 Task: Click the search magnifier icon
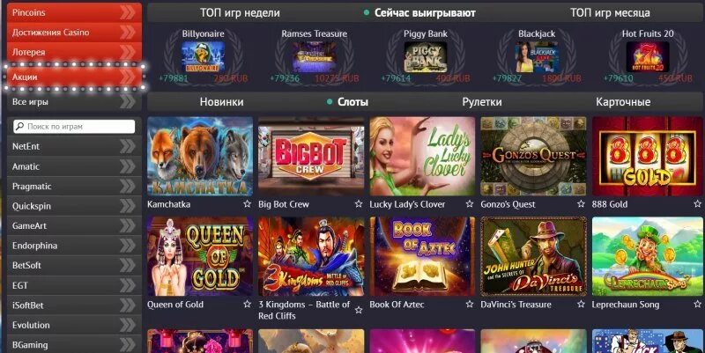(19, 127)
